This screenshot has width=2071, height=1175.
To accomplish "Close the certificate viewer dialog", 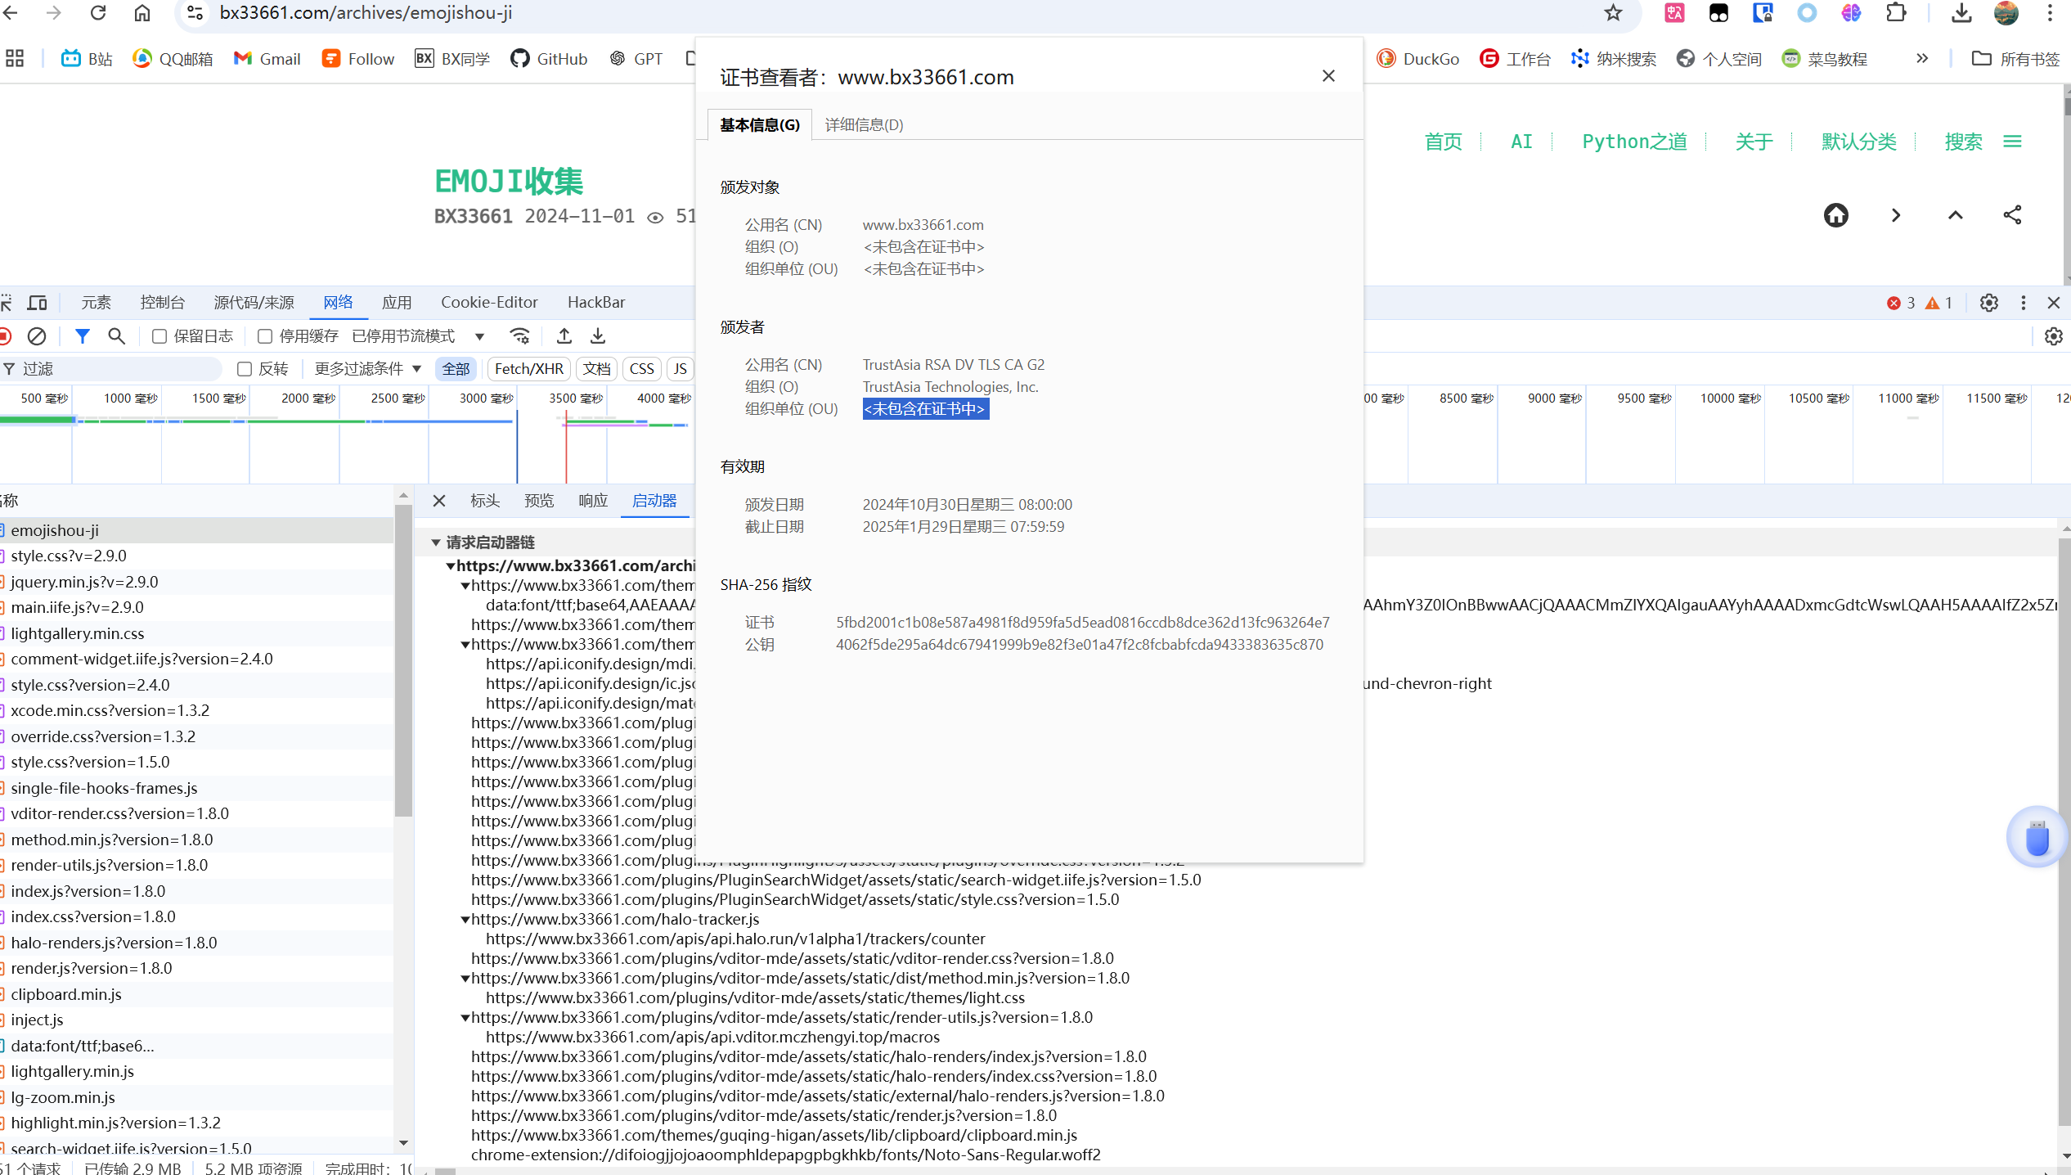I will coord(1328,76).
